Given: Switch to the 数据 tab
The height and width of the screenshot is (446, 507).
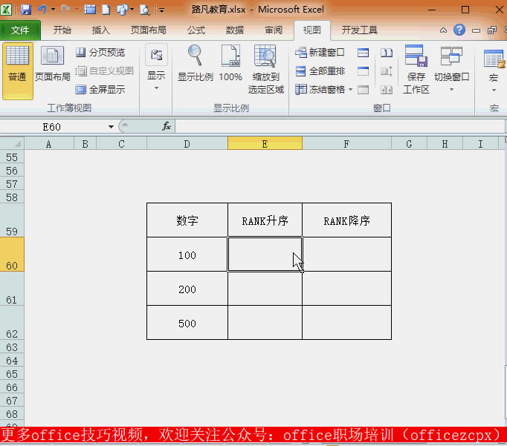Looking at the screenshot, I should [x=235, y=30].
